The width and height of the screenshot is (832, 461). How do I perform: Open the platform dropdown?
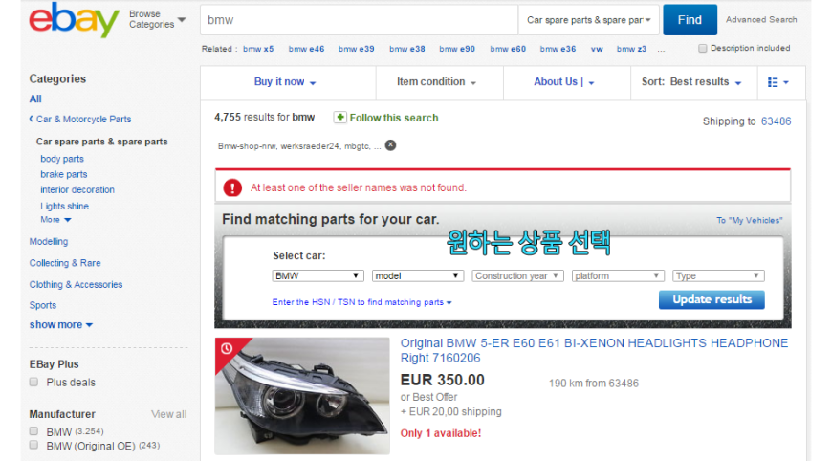pos(618,275)
